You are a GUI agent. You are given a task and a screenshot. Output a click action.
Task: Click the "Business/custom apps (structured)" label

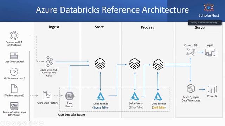tap(14, 113)
